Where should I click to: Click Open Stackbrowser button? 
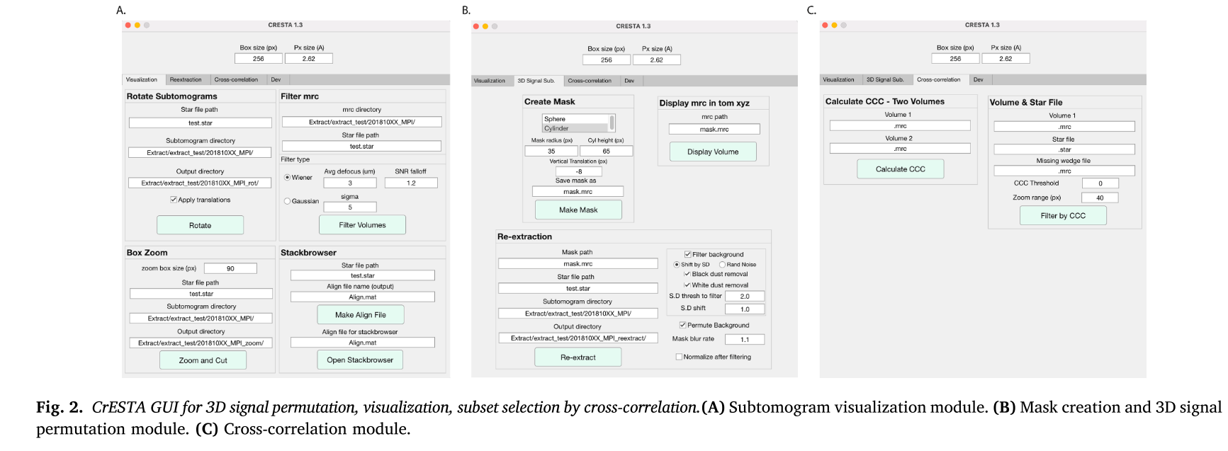tap(360, 360)
